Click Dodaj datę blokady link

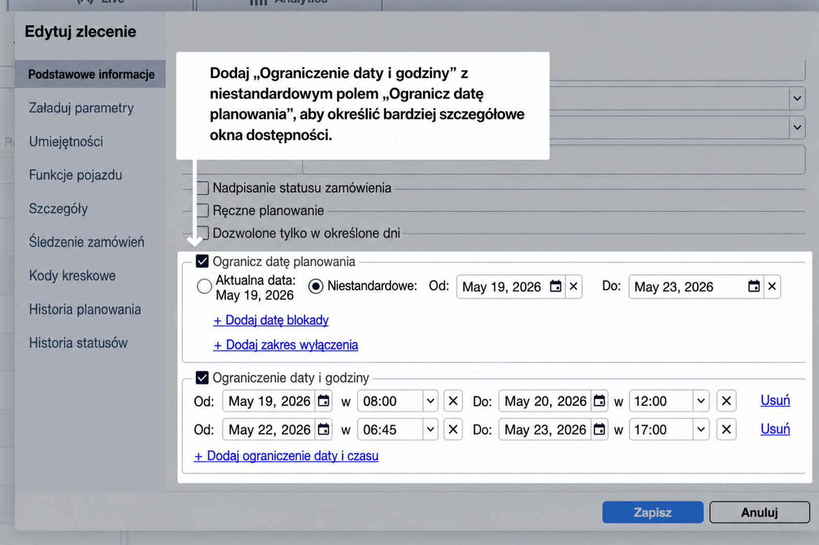[x=271, y=320]
